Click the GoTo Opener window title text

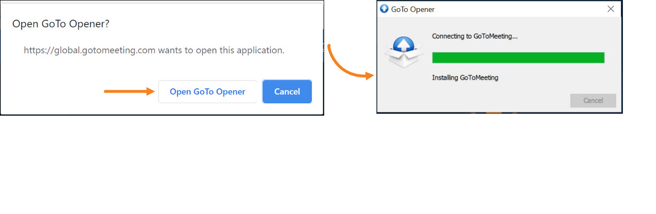[413, 9]
